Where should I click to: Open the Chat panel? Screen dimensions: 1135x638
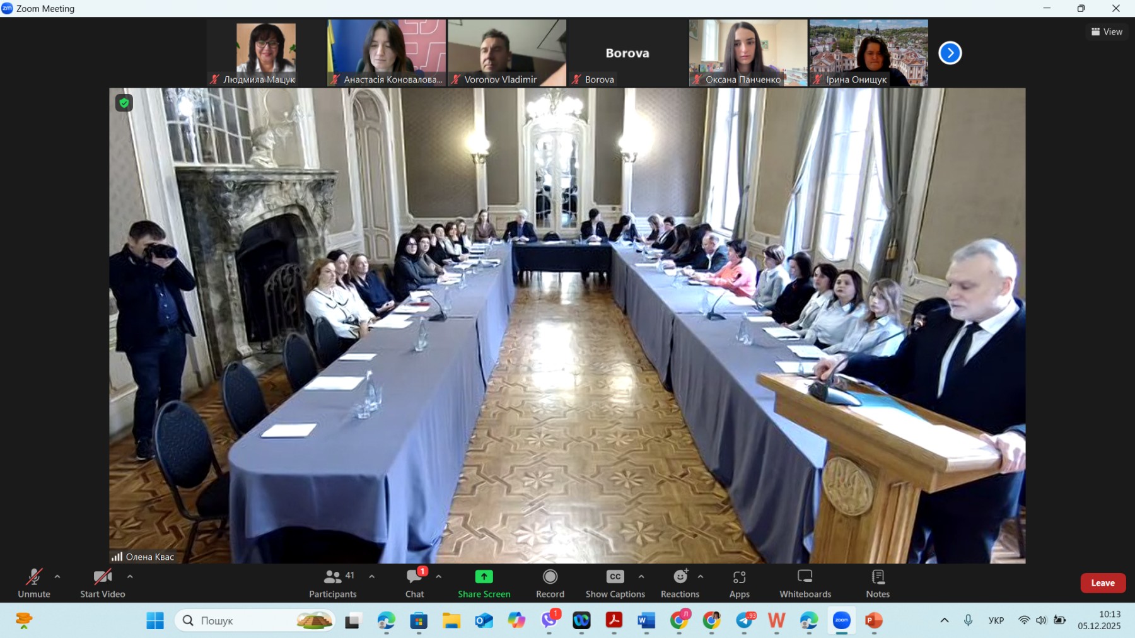point(414,583)
